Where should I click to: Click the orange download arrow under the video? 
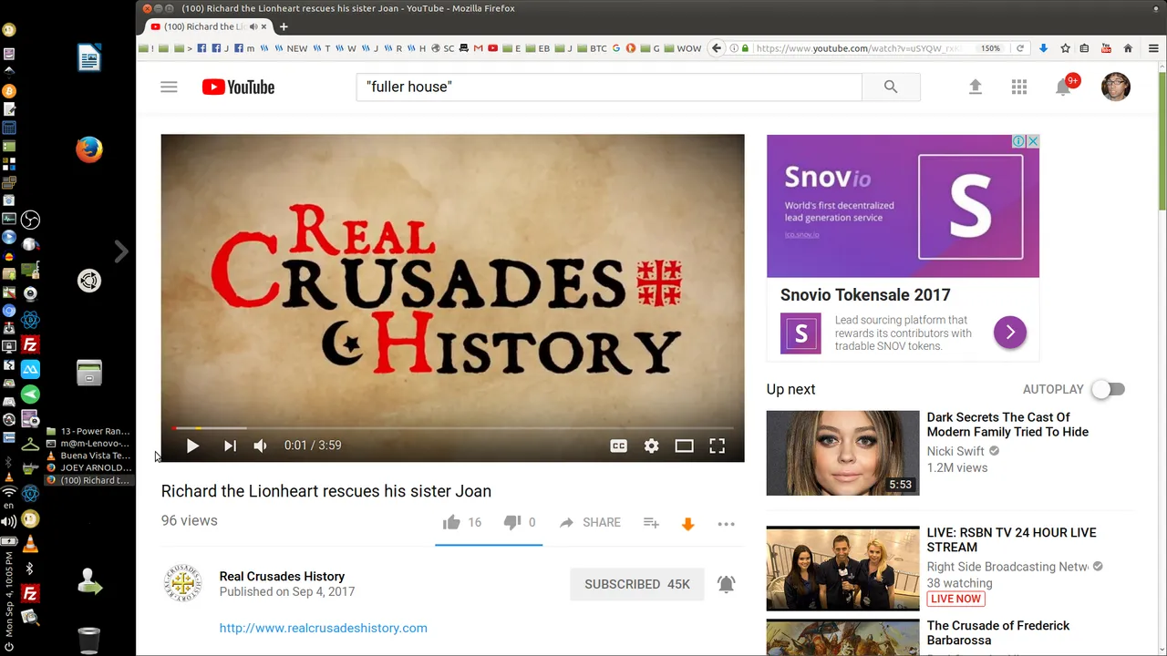688,523
